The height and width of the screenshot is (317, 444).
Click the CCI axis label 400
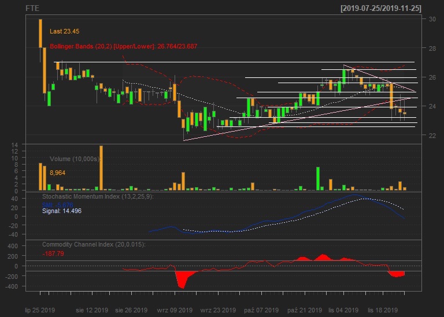13,246
